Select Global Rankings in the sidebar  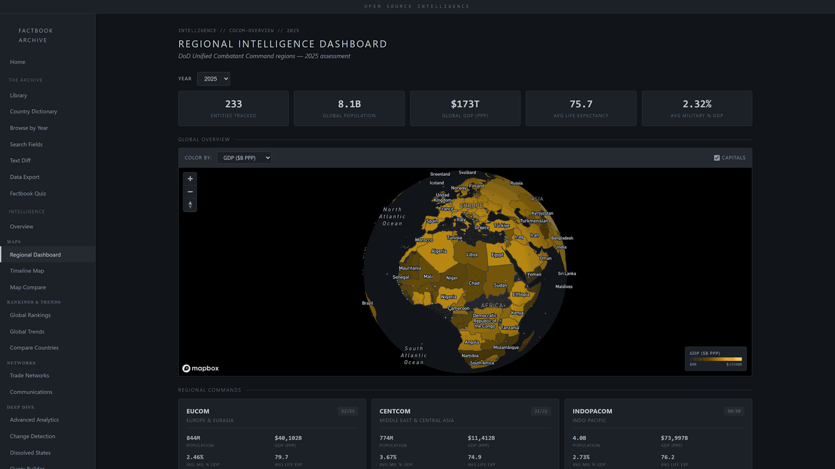30,315
